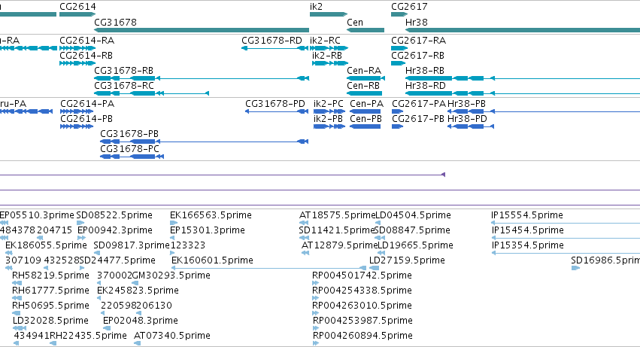This screenshot has width=640, height=347.
Task: Click EST label RH50695.5prime
Action: (x=50, y=306)
